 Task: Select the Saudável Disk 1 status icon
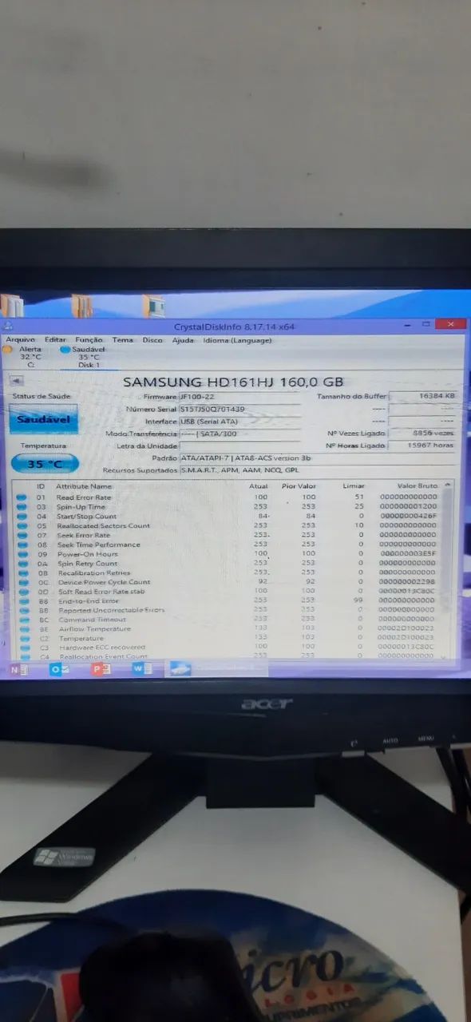click(65, 349)
